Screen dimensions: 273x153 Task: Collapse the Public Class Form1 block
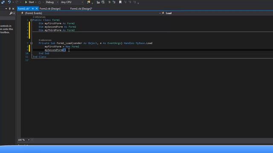[x=31, y=20]
